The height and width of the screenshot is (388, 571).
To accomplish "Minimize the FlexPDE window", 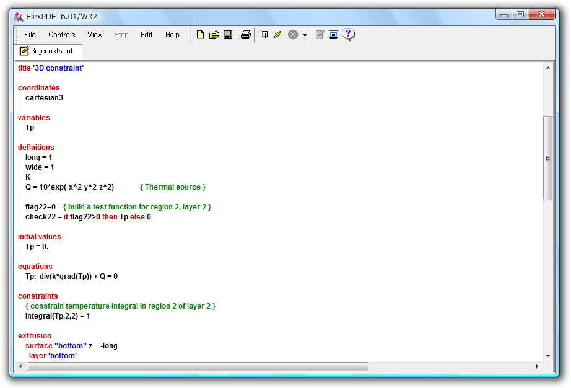I will 504,15.
